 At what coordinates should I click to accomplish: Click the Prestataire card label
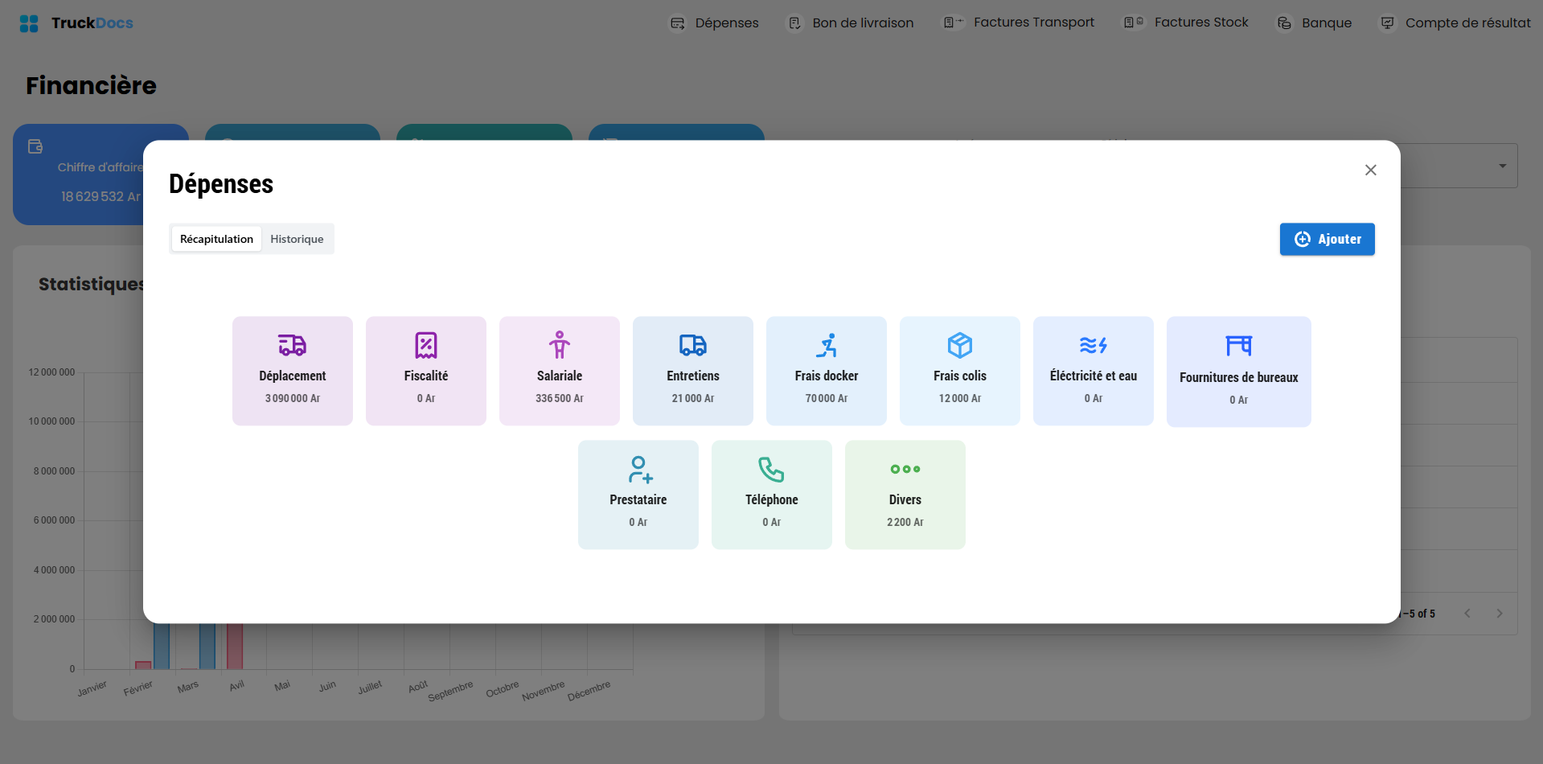(638, 499)
